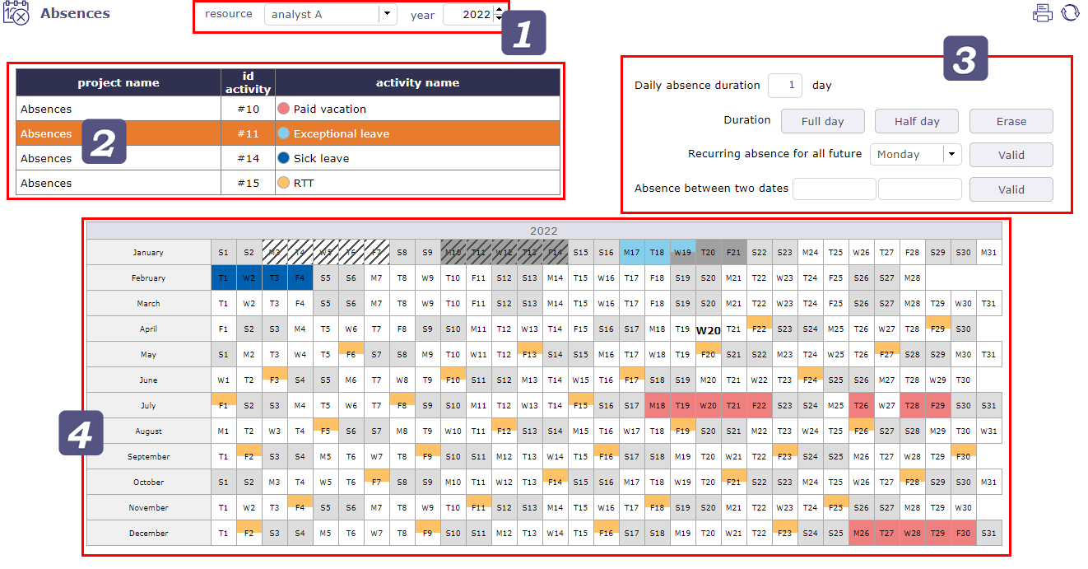This screenshot has height=569, width=1088.
Task: Click the crossed-calendar Absences icon in header
Action: pos(16,13)
